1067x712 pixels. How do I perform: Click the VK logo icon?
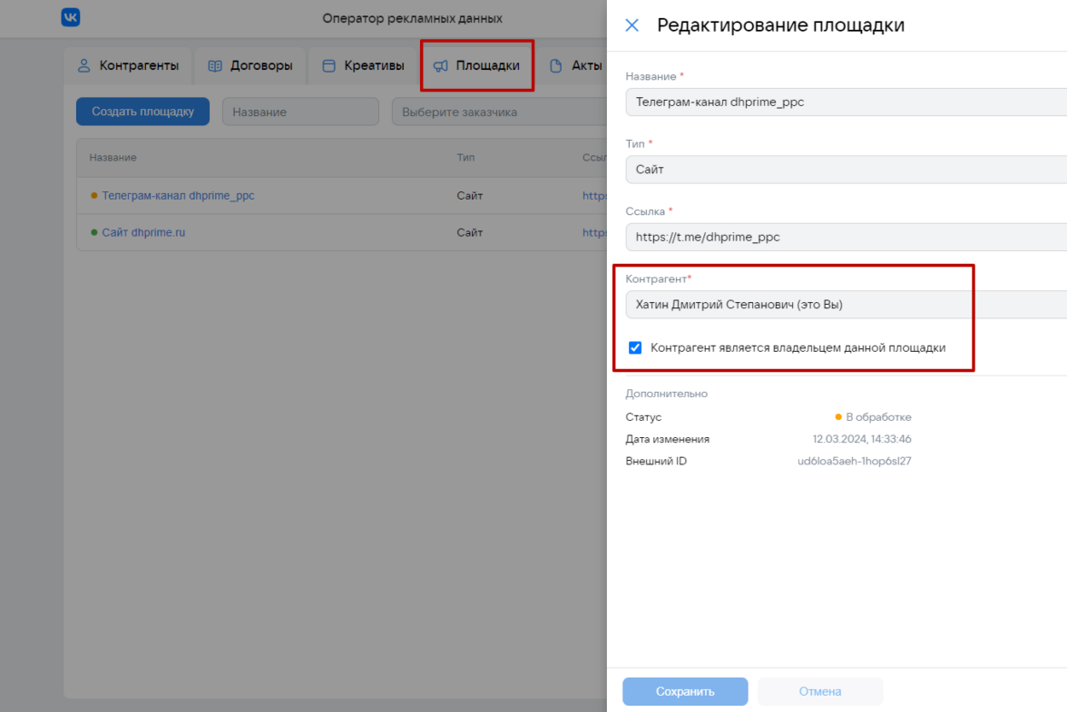pos(71,17)
